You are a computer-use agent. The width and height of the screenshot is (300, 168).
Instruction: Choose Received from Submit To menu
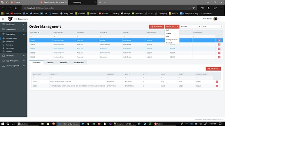tap(169, 43)
